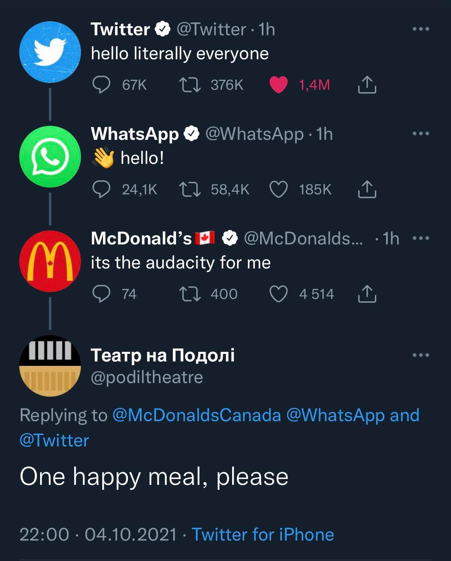Share the WhatsApp tweet
Screen dimensions: 451x561
[366, 190]
